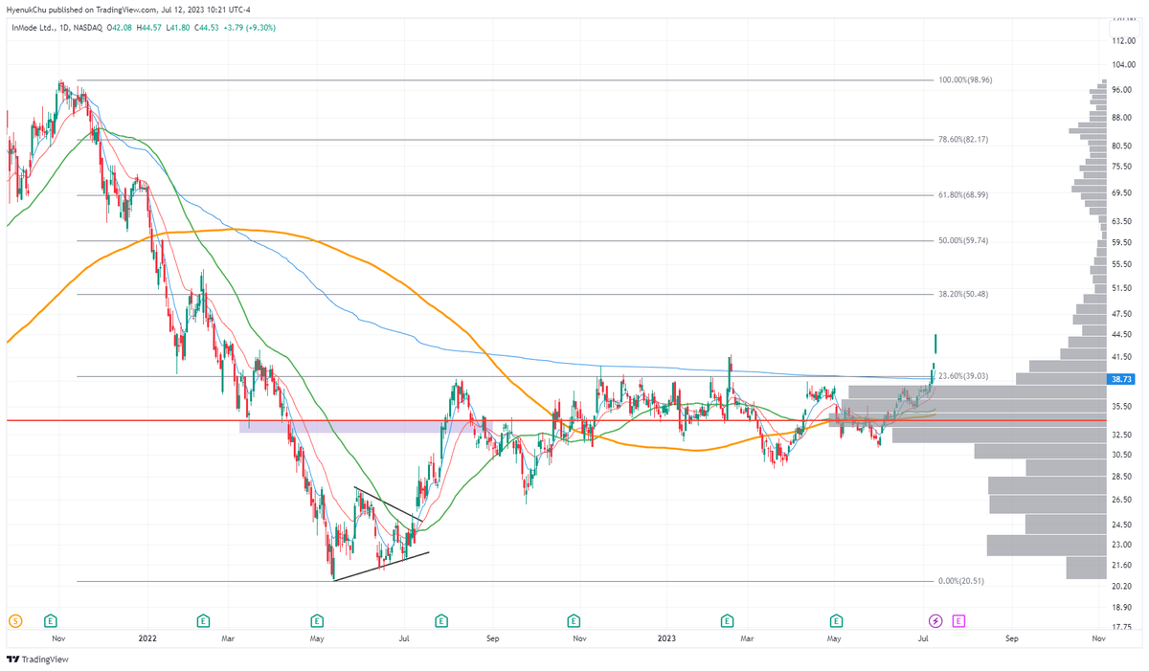This screenshot has height=671, width=1149.
Task: Select the 78.60%(82.17) Fibonacci label
Action: (x=962, y=140)
